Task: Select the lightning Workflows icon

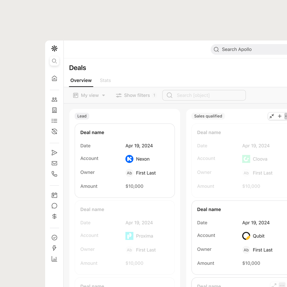Action: point(54,248)
